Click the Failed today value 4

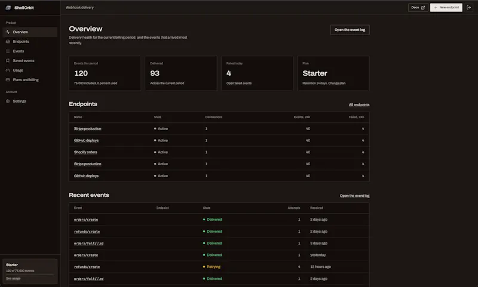(x=229, y=73)
